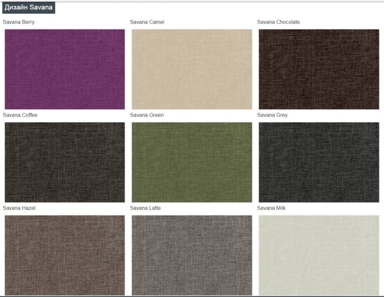Choose the charcoal Savana Grey swatch
Viewport: 384px width, 297px height.
tap(319, 162)
